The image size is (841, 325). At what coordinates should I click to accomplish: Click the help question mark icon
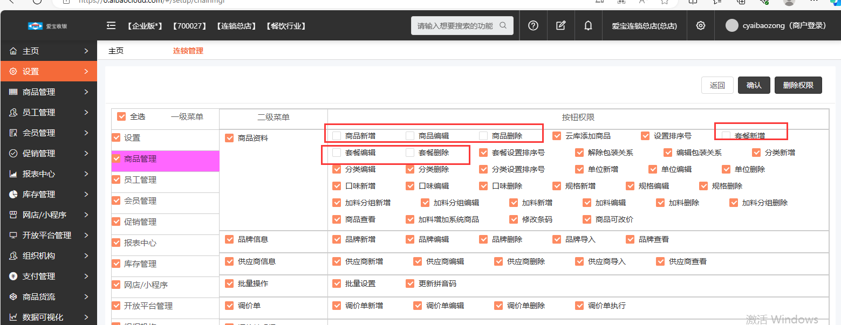click(x=533, y=25)
